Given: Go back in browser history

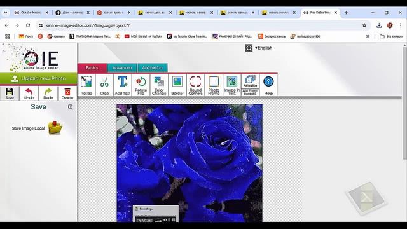Looking at the screenshot, I should (6, 25).
